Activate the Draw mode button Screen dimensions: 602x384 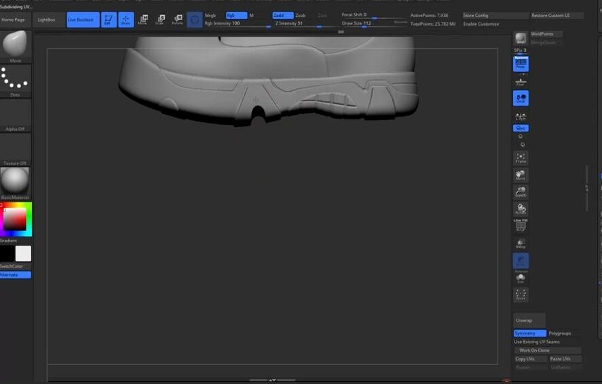[x=126, y=20]
